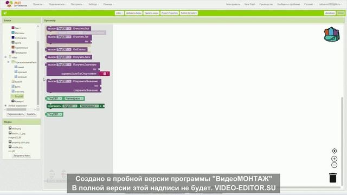This screenshot has width=347, height=195.
Task: Open the backpack in the workspace
Action: click(x=331, y=34)
